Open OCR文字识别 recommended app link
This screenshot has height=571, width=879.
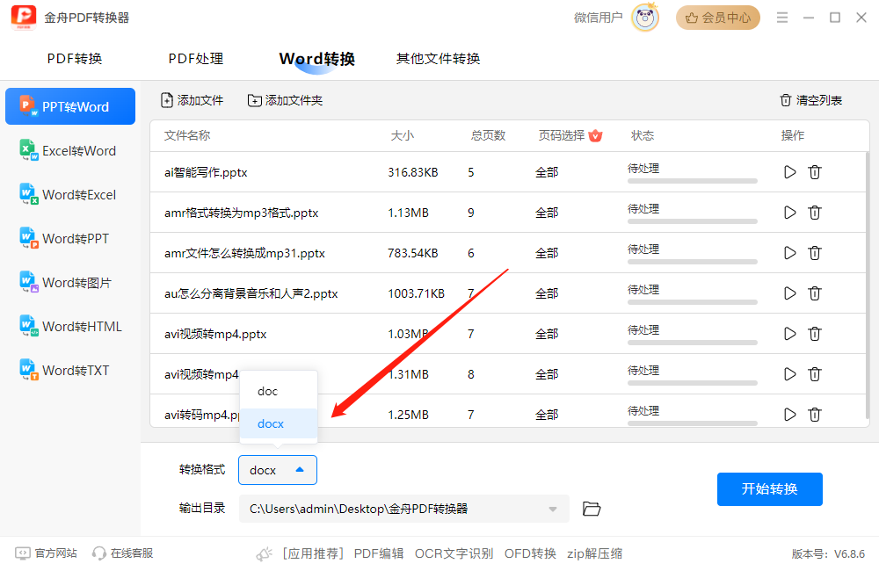coord(454,553)
